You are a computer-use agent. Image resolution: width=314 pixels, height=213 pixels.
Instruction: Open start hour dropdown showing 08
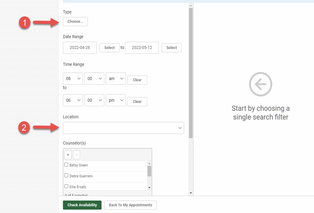pos(73,79)
